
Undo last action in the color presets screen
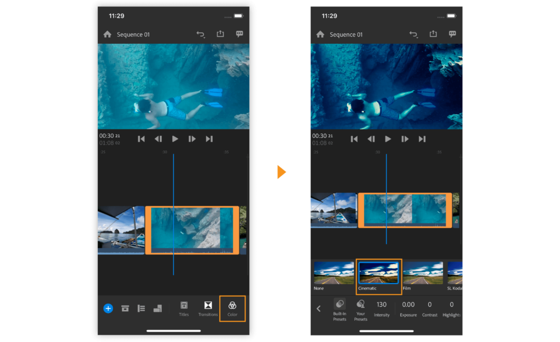point(413,34)
